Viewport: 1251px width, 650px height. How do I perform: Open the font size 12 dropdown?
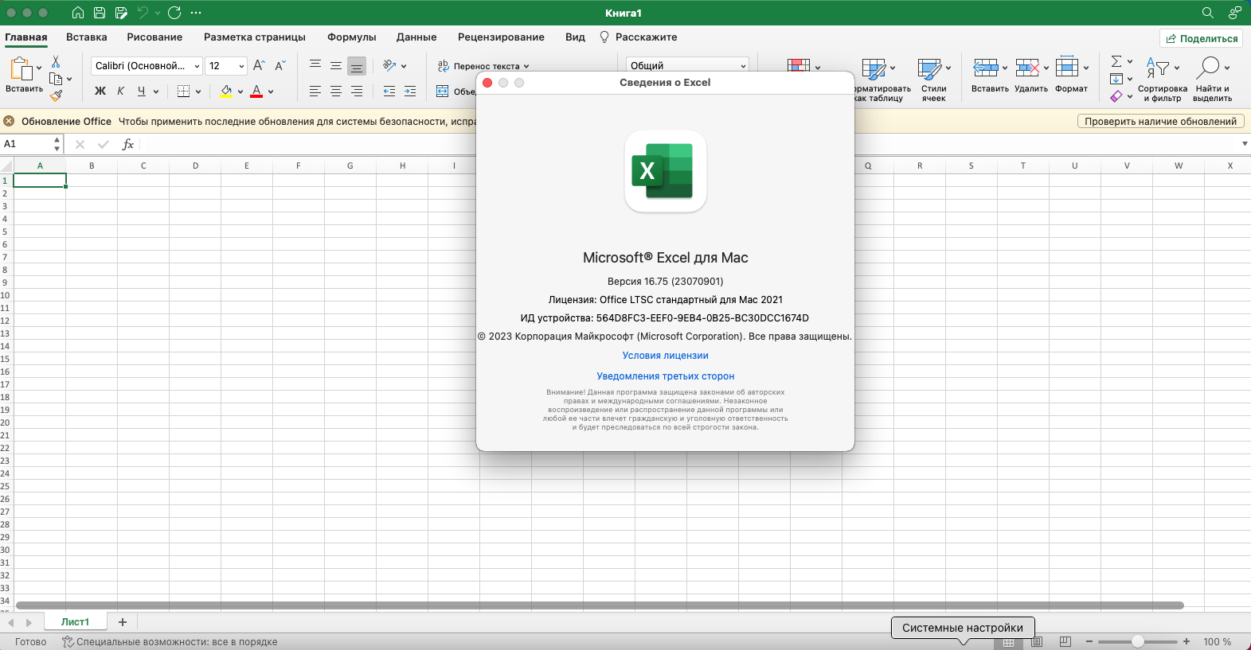pos(241,66)
